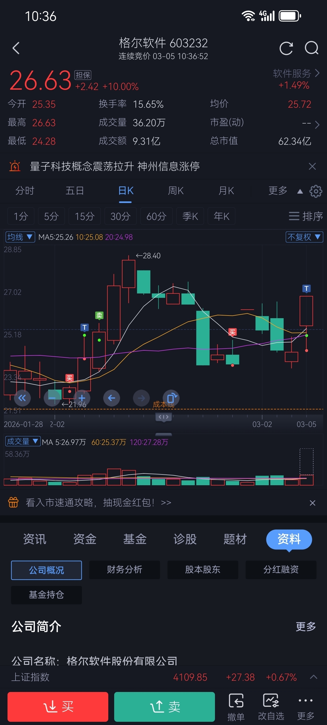Open the 基金 section tab

tap(135, 539)
